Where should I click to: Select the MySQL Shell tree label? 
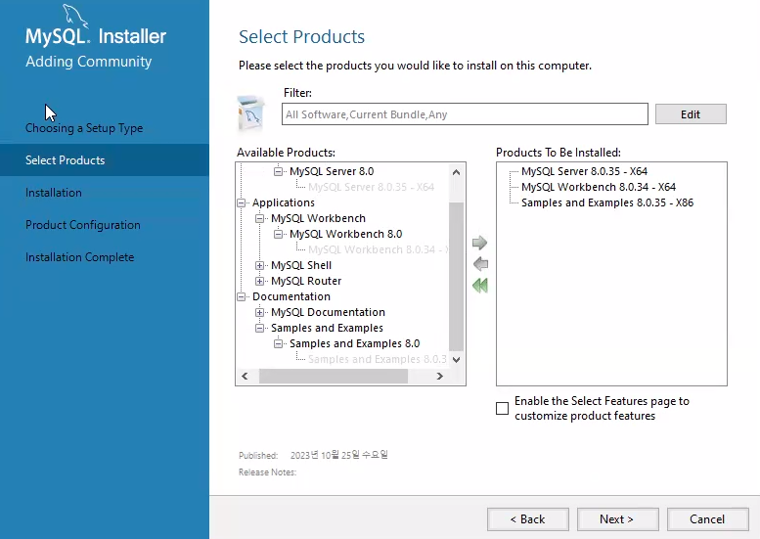301,265
